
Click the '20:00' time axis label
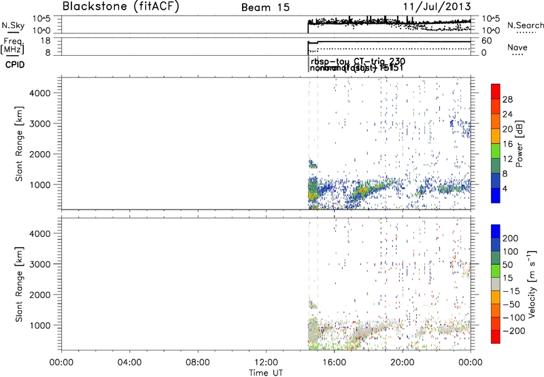point(403,363)
